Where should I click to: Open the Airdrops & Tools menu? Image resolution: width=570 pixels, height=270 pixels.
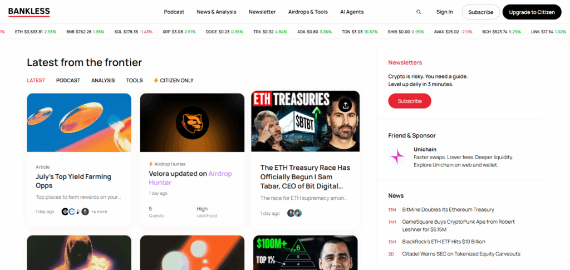point(308,12)
